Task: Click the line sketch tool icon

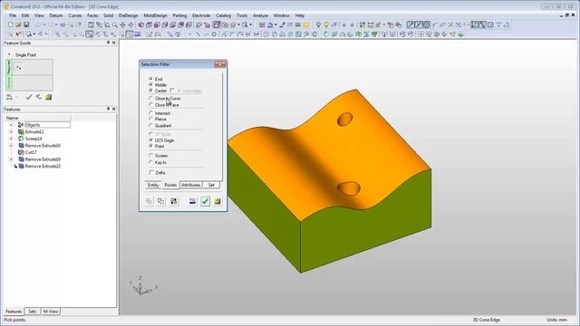Action: (x=198, y=34)
